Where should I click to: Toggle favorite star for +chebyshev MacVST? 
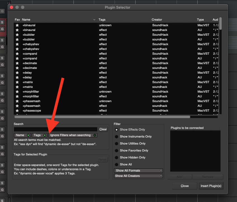17,44
